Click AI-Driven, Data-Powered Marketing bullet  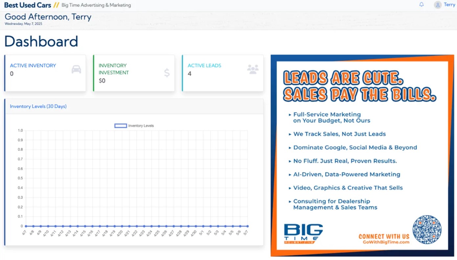(x=347, y=174)
